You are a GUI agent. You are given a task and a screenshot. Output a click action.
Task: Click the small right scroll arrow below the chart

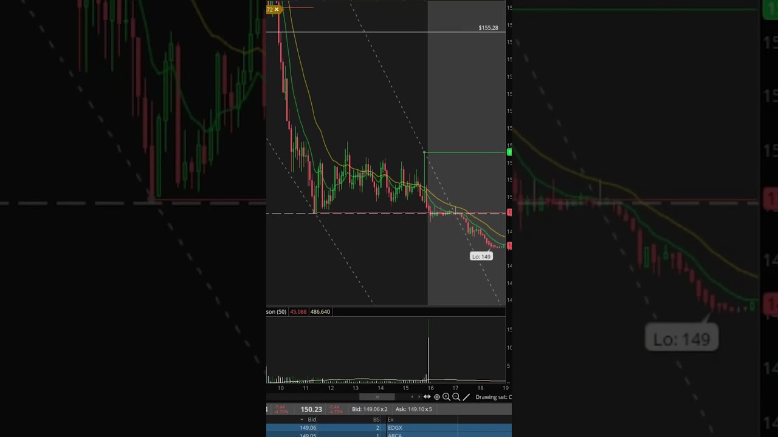(x=418, y=397)
